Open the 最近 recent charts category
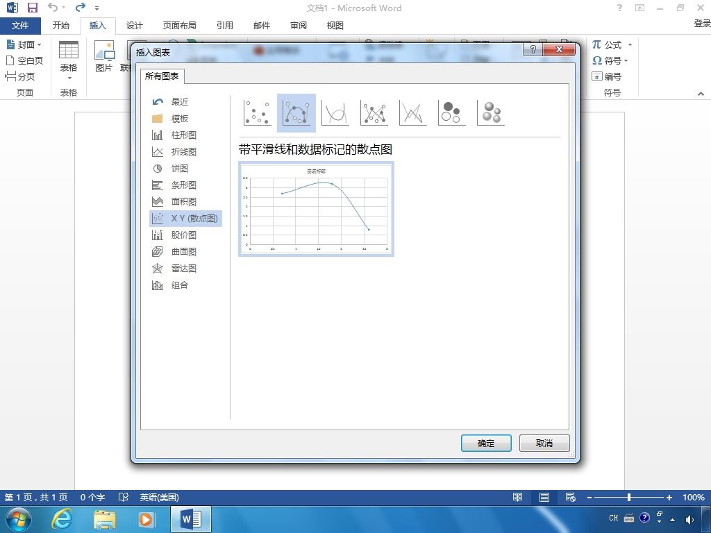The width and height of the screenshot is (711, 533). point(185,102)
